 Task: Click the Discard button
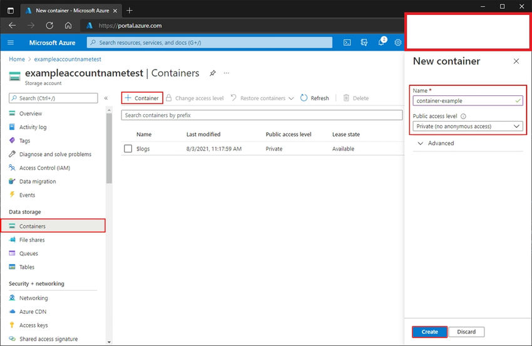[466, 332]
